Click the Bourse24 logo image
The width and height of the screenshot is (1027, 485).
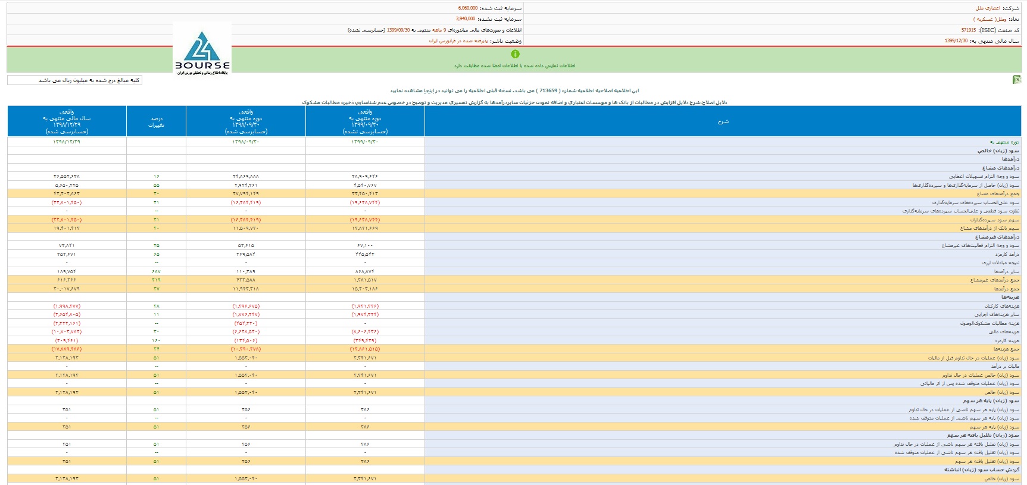pyautogui.click(x=202, y=49)
